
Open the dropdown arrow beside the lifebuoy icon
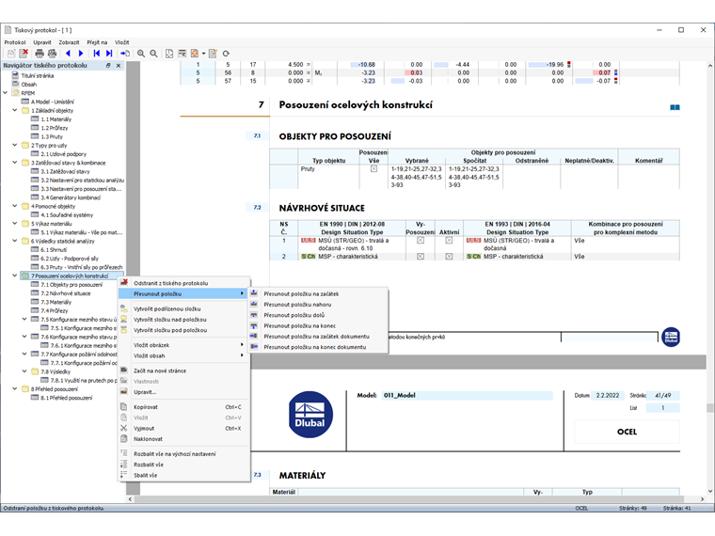203,54
